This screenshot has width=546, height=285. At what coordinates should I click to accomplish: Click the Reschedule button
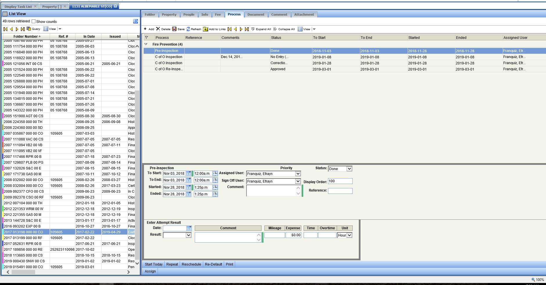point(191,264)
